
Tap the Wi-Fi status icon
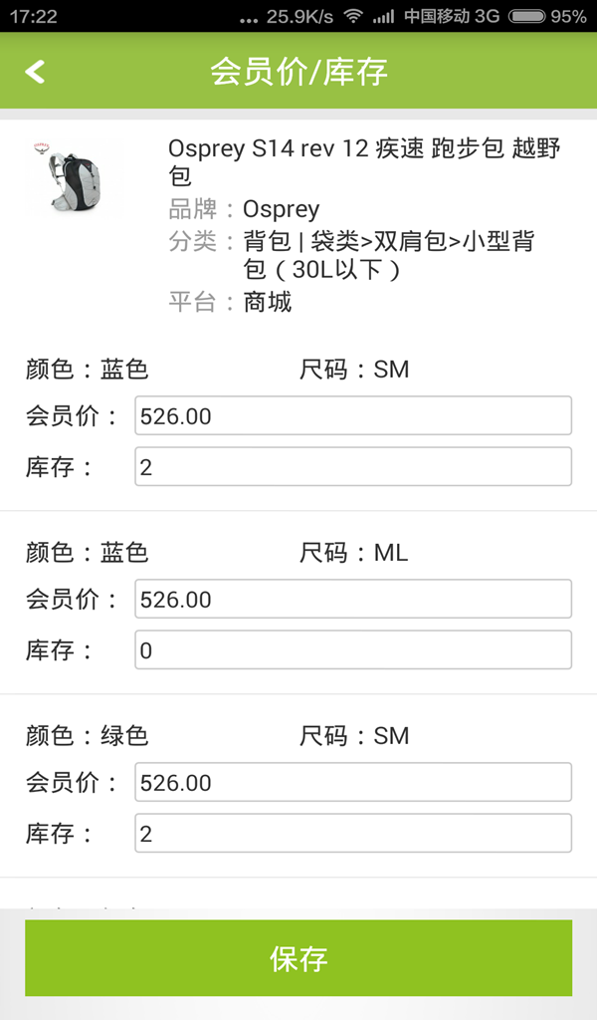[x=352, y=16]
